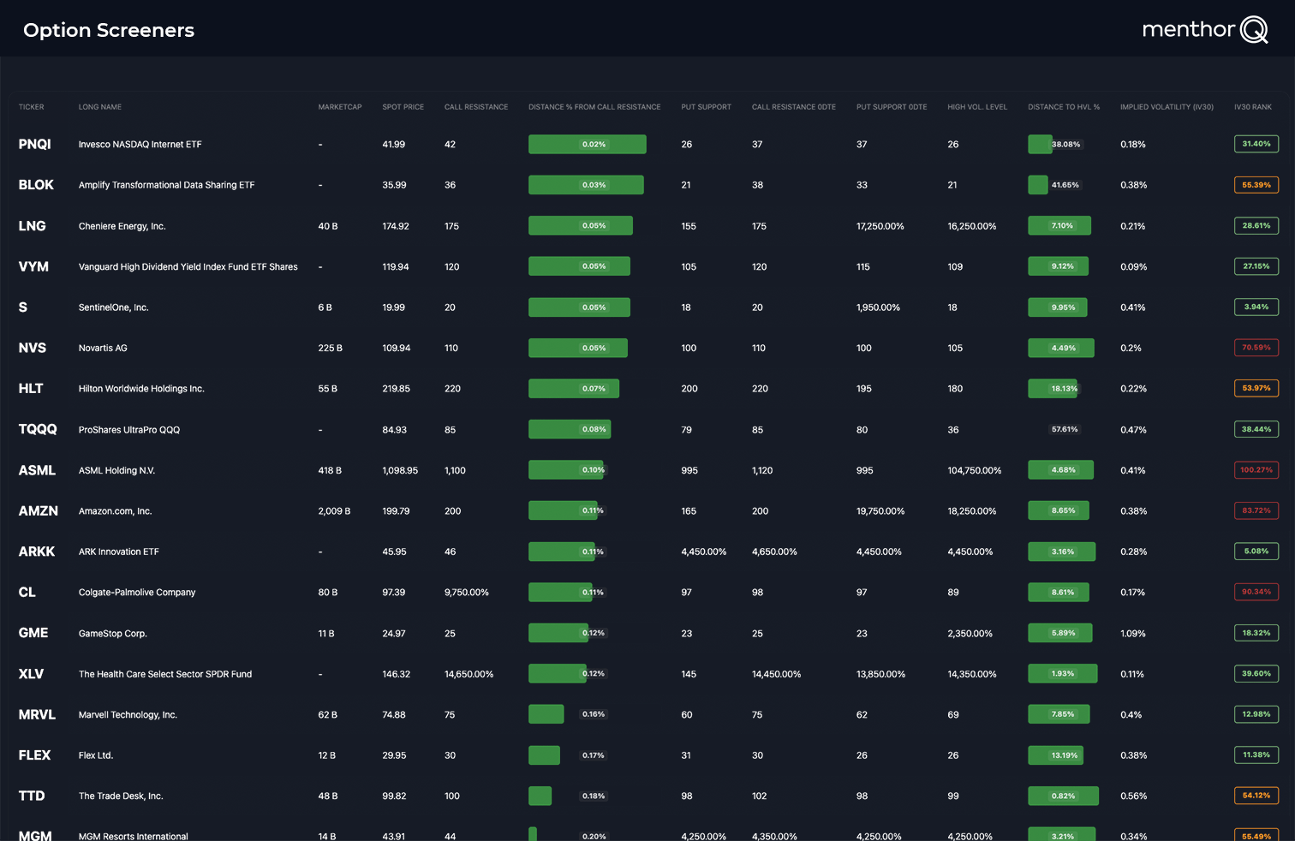Click The Trade Desk, Inc. name

click(121, 796)
